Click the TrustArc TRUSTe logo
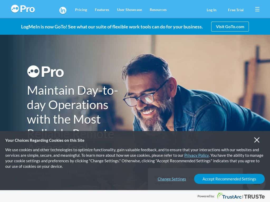 tap(241, 196)
